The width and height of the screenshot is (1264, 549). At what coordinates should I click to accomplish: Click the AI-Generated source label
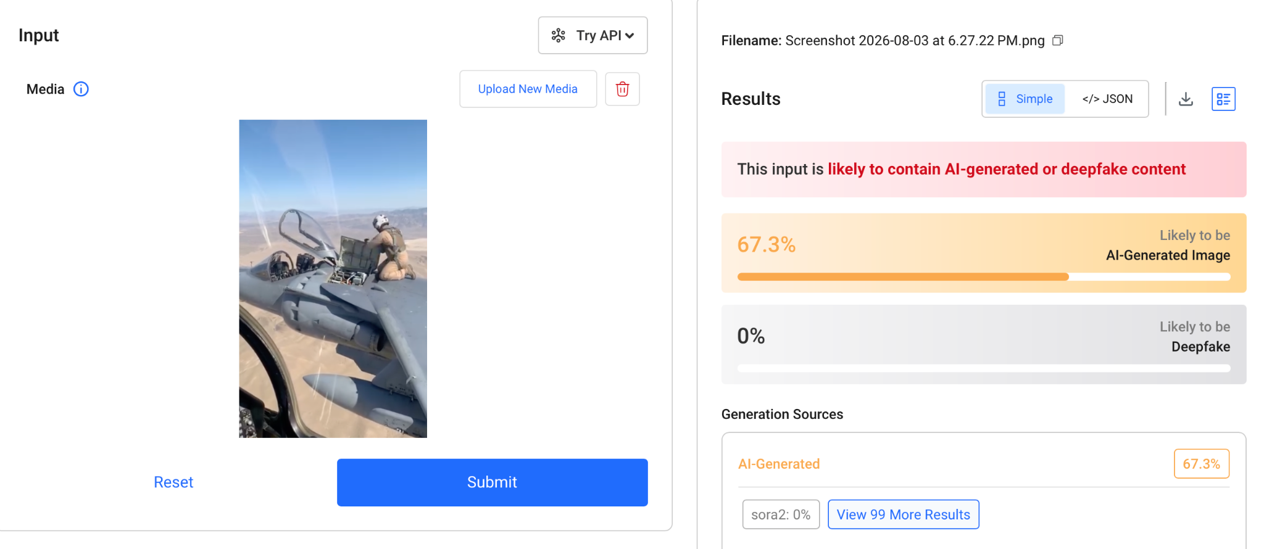pos(779,464)
